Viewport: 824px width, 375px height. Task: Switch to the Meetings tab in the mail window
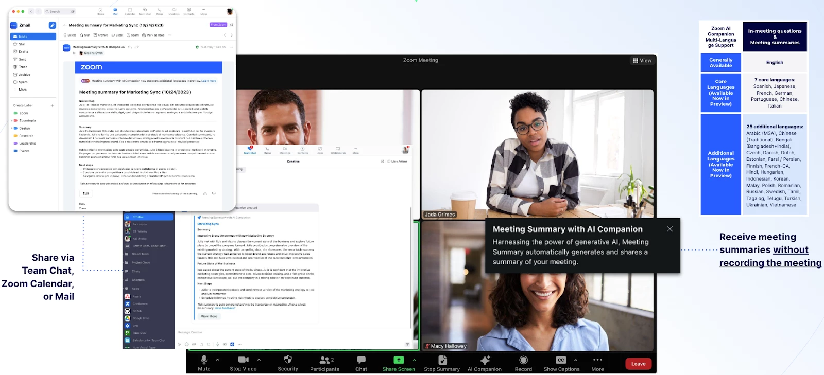[x=174, y=11]
